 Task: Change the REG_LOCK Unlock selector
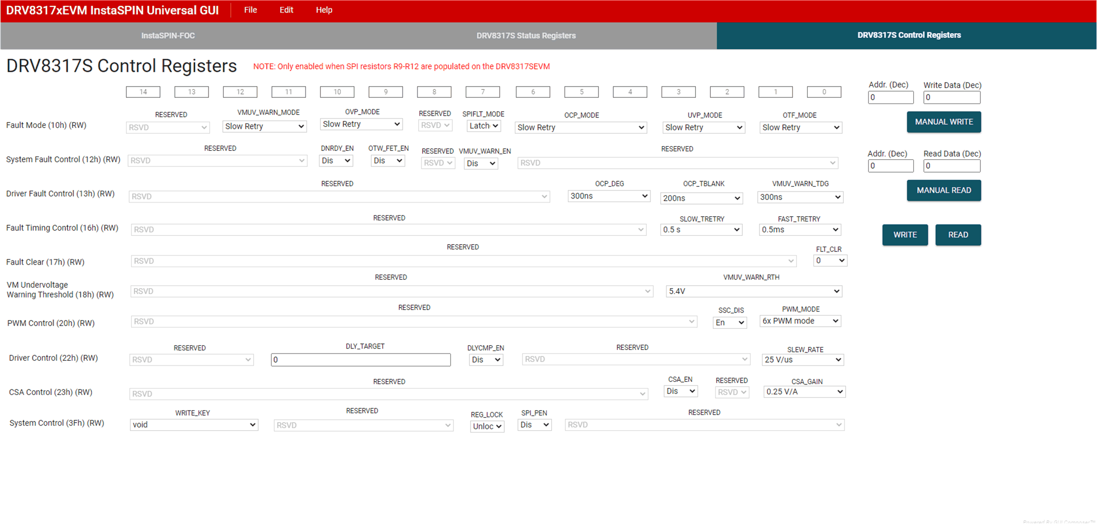pyautogui.click(x=487, y=426)
